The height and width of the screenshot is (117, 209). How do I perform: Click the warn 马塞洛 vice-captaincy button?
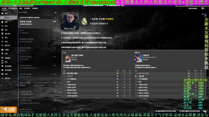click(x=190, y=111)
